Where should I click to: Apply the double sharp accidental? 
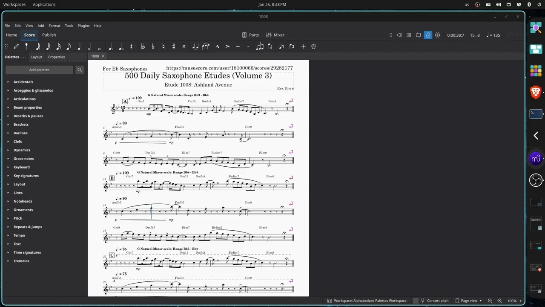pos(184,46)
